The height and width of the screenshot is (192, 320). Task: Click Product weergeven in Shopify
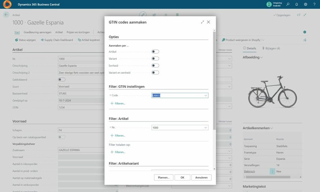point(241,40)
